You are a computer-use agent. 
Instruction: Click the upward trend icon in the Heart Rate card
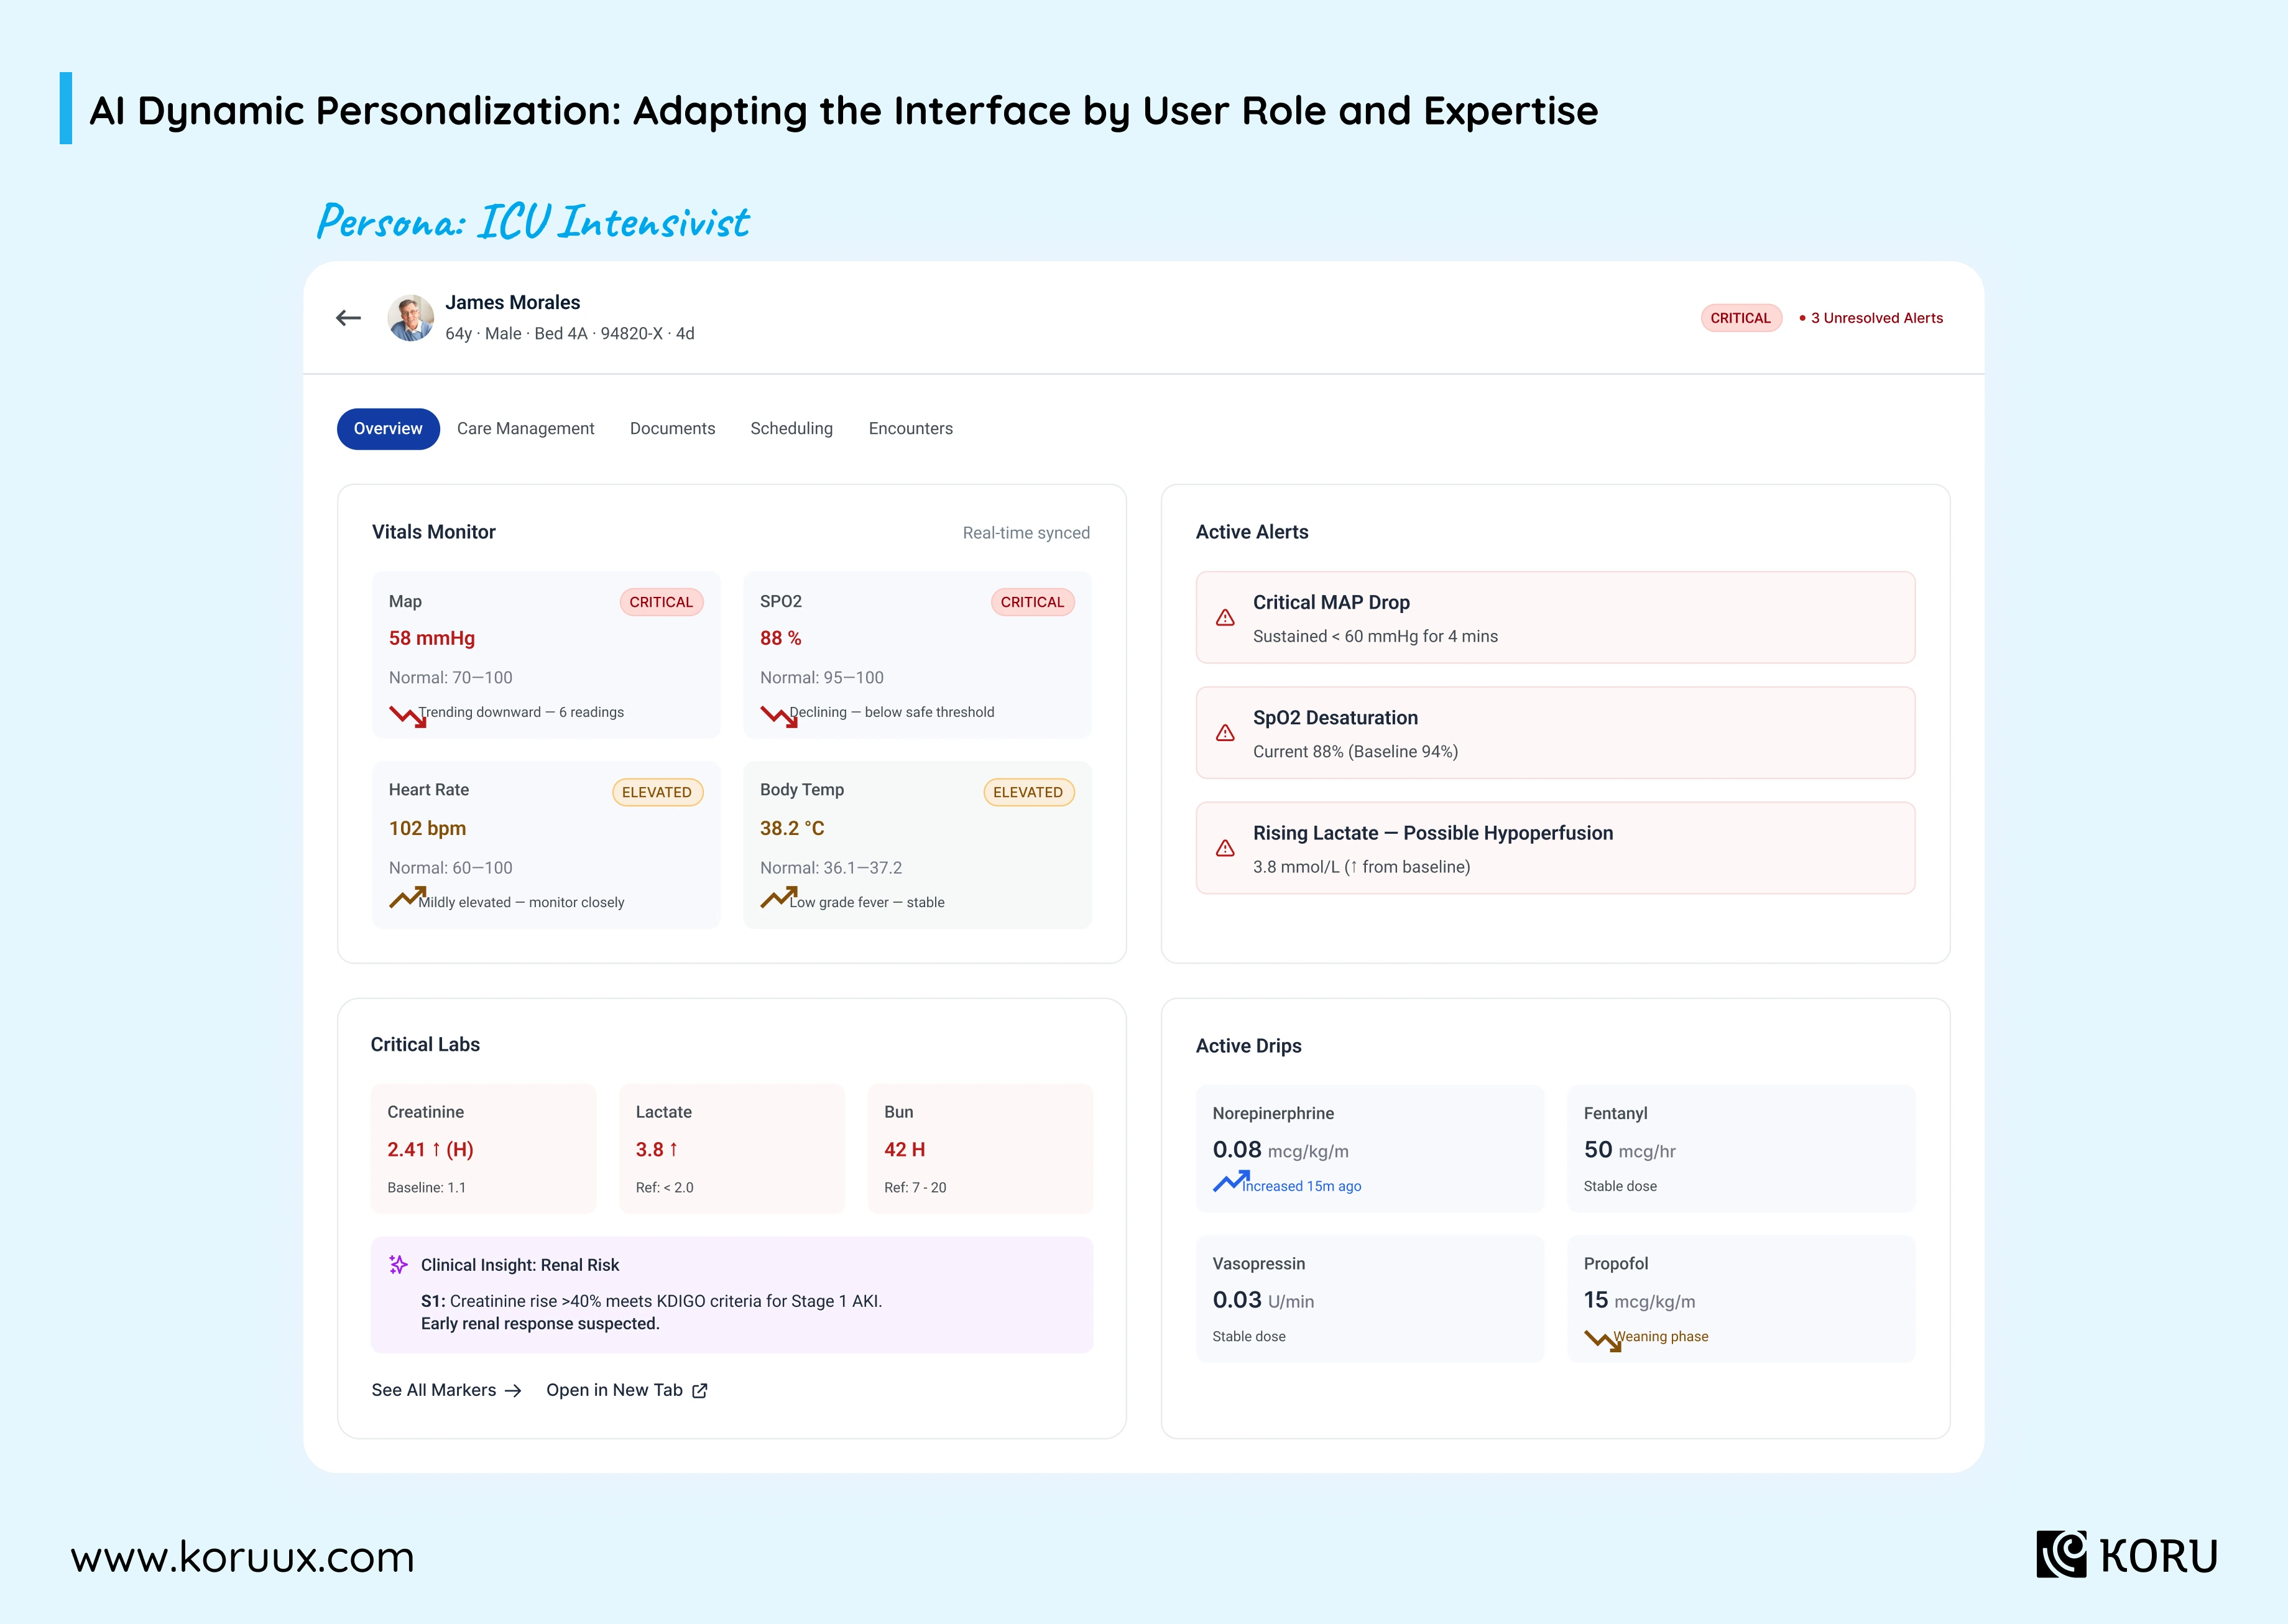click(x=407, y=897)
